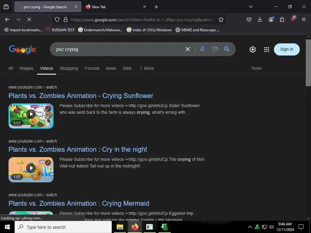Open the notification center icon
Image resolution: width=311 pixels, height=233 pixels.
coord(301,227)
